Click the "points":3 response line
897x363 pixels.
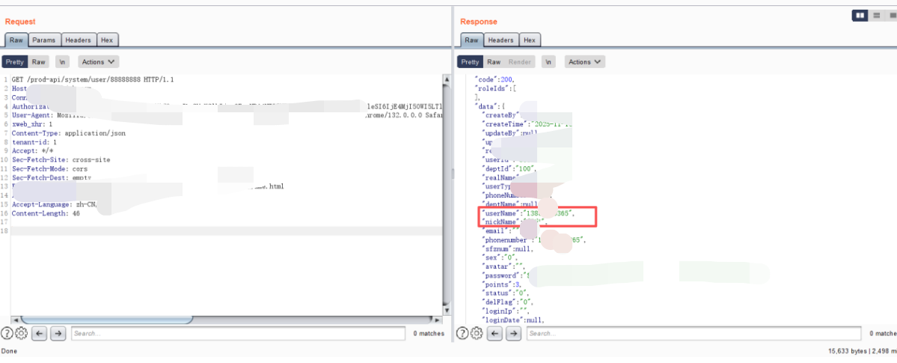pyautogui.click(x=503, y=284)
